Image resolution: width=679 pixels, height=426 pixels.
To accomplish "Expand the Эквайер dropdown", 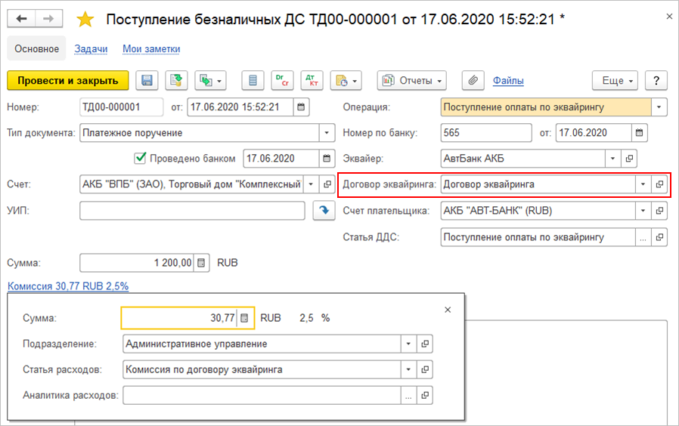I will click(612, 159).
